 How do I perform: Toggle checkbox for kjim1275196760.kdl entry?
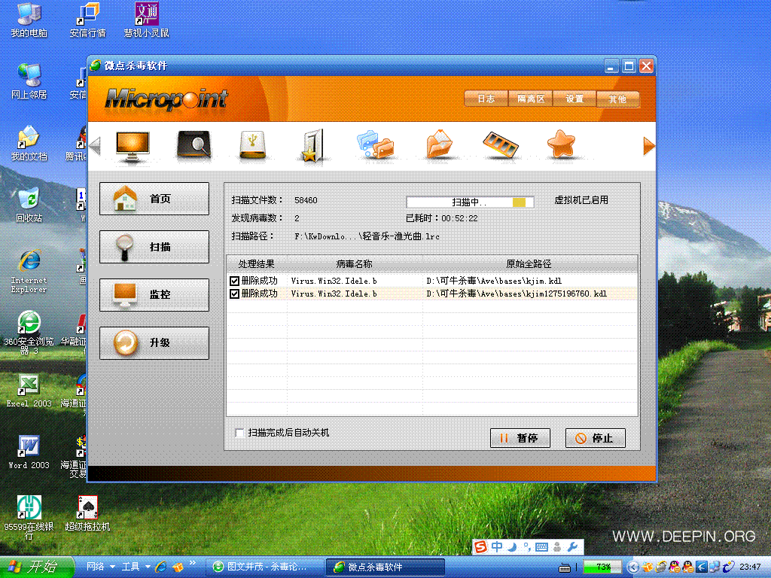235,294
